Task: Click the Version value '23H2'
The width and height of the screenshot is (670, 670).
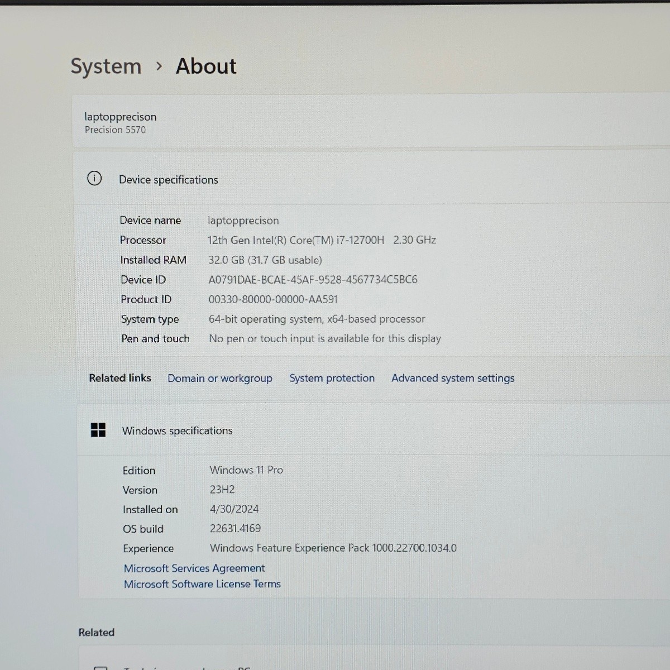Action: coord(222,490)
